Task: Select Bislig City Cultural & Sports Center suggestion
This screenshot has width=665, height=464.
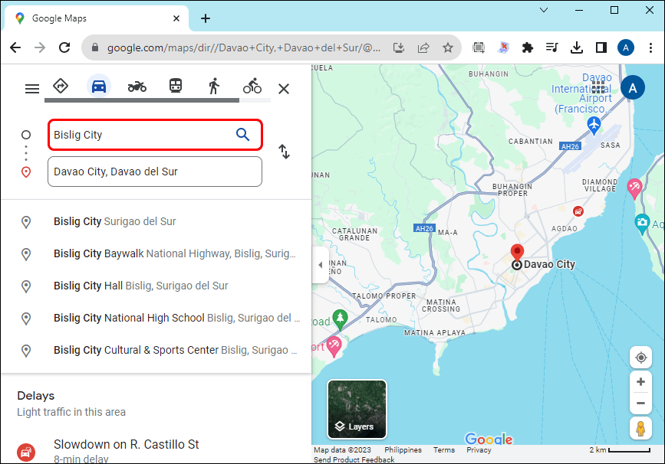Action: 156,350
